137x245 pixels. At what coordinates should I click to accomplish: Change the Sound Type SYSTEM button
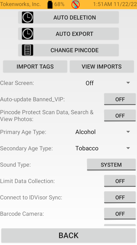click(x=111, y=165)
